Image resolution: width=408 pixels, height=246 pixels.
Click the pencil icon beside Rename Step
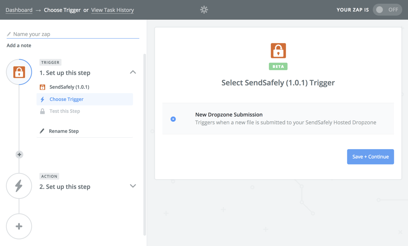point(42,131)
